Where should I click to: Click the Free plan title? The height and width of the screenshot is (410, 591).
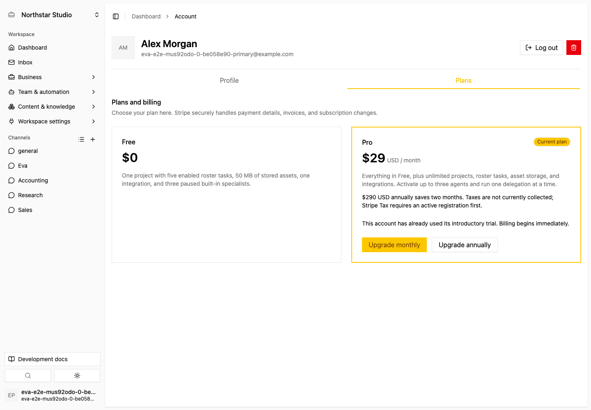click(x=128, y=142)
